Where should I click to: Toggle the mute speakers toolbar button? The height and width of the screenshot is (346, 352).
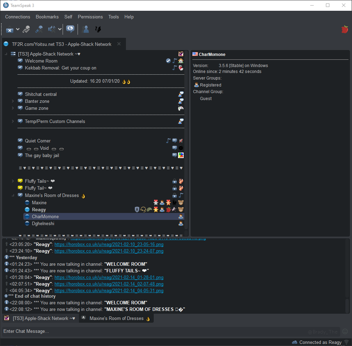click(52, 30)
